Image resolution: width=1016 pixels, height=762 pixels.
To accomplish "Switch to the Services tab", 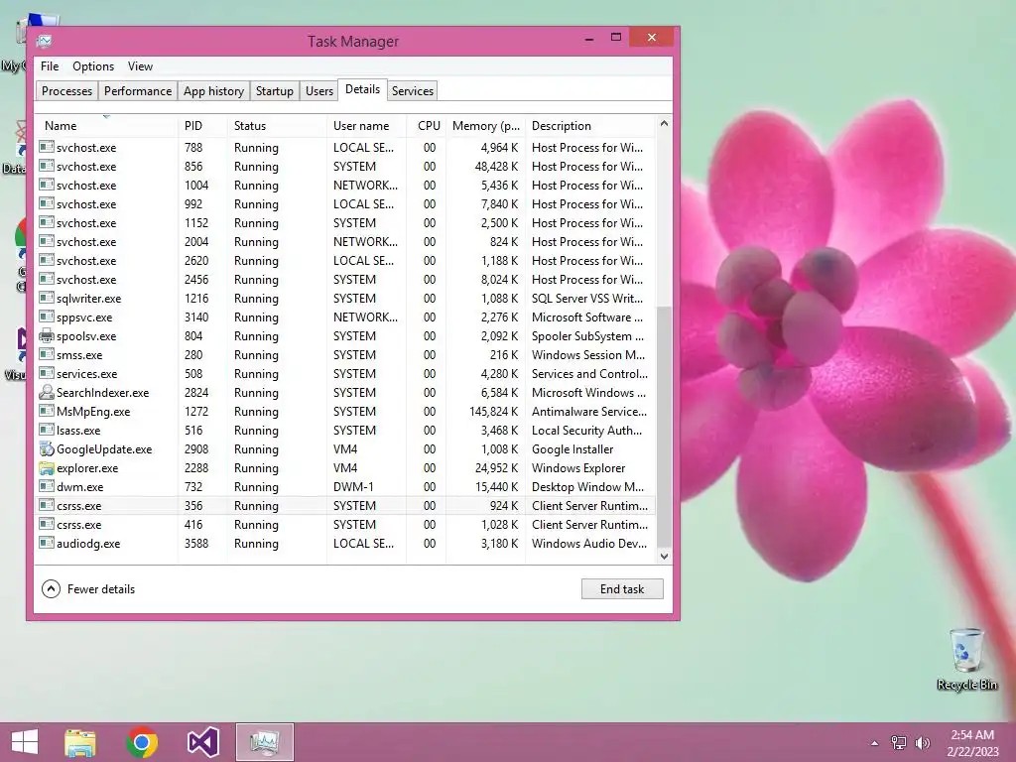I will pos(413,90).
